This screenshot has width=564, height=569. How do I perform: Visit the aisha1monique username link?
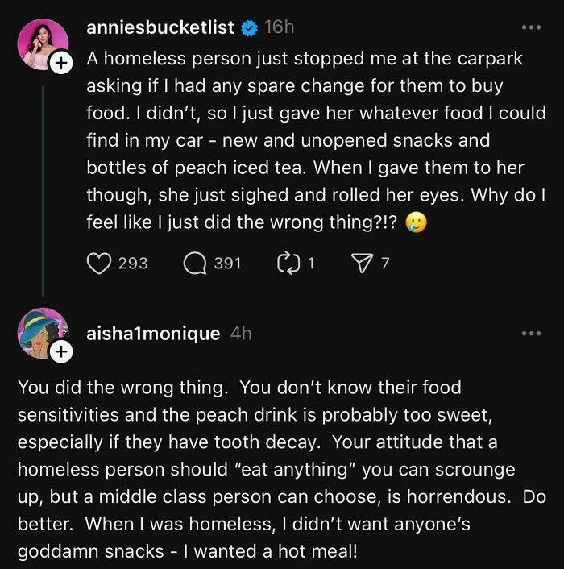click(x=152, y=333)
